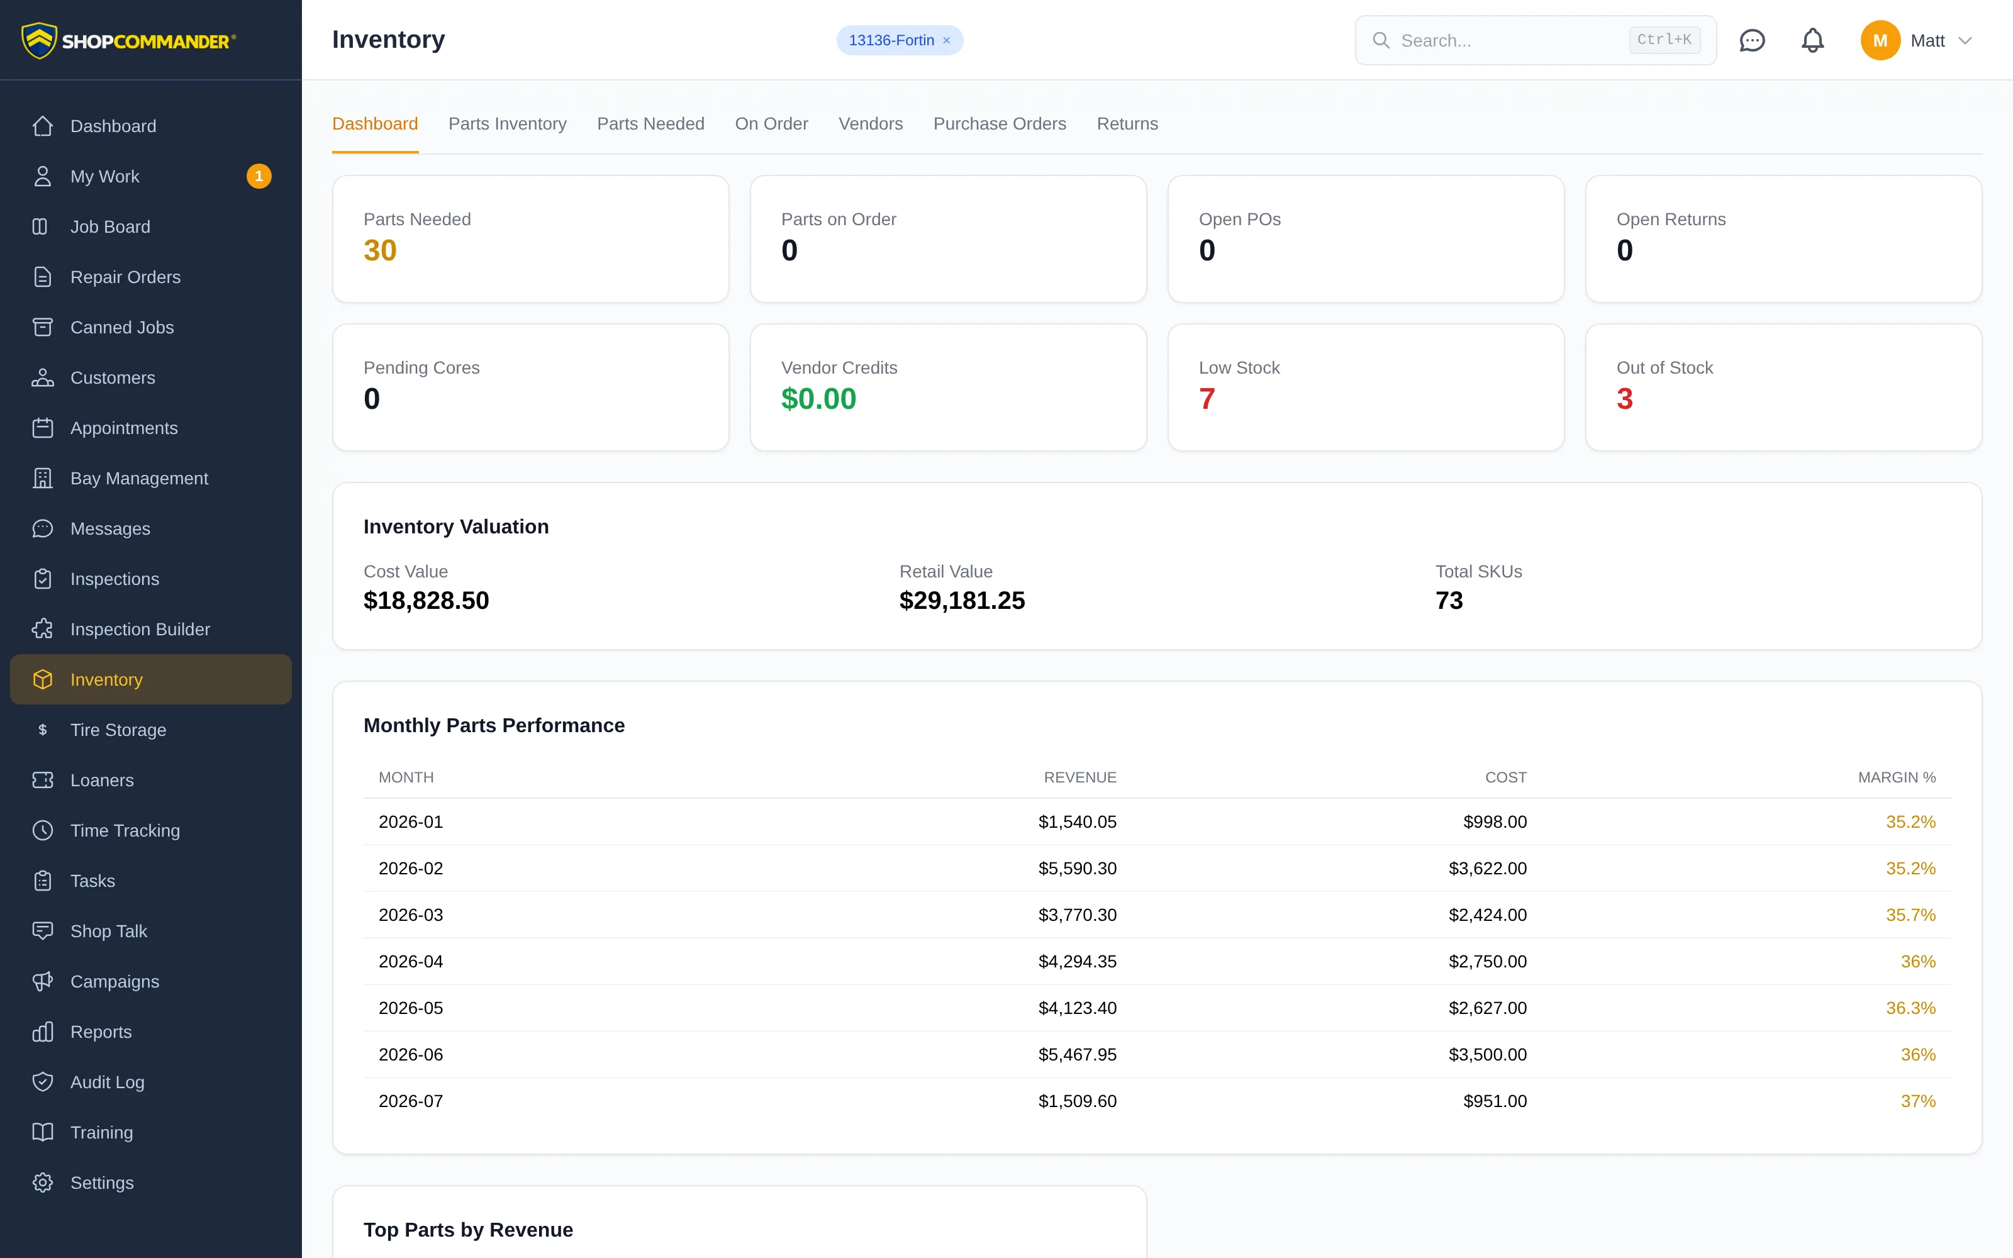
Task: Open Campaigns megaphone icon
Action: pos(42,981)
